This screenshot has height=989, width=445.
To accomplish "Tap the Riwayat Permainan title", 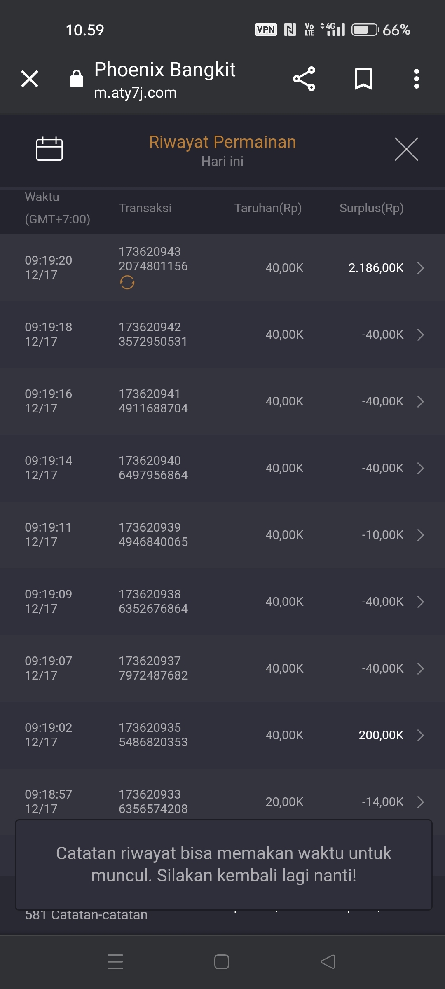I will (222, 142).
